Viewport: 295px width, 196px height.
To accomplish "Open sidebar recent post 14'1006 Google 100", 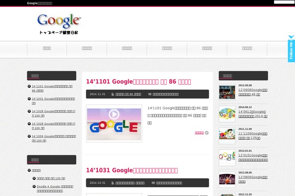I will [x=54, y=138].
